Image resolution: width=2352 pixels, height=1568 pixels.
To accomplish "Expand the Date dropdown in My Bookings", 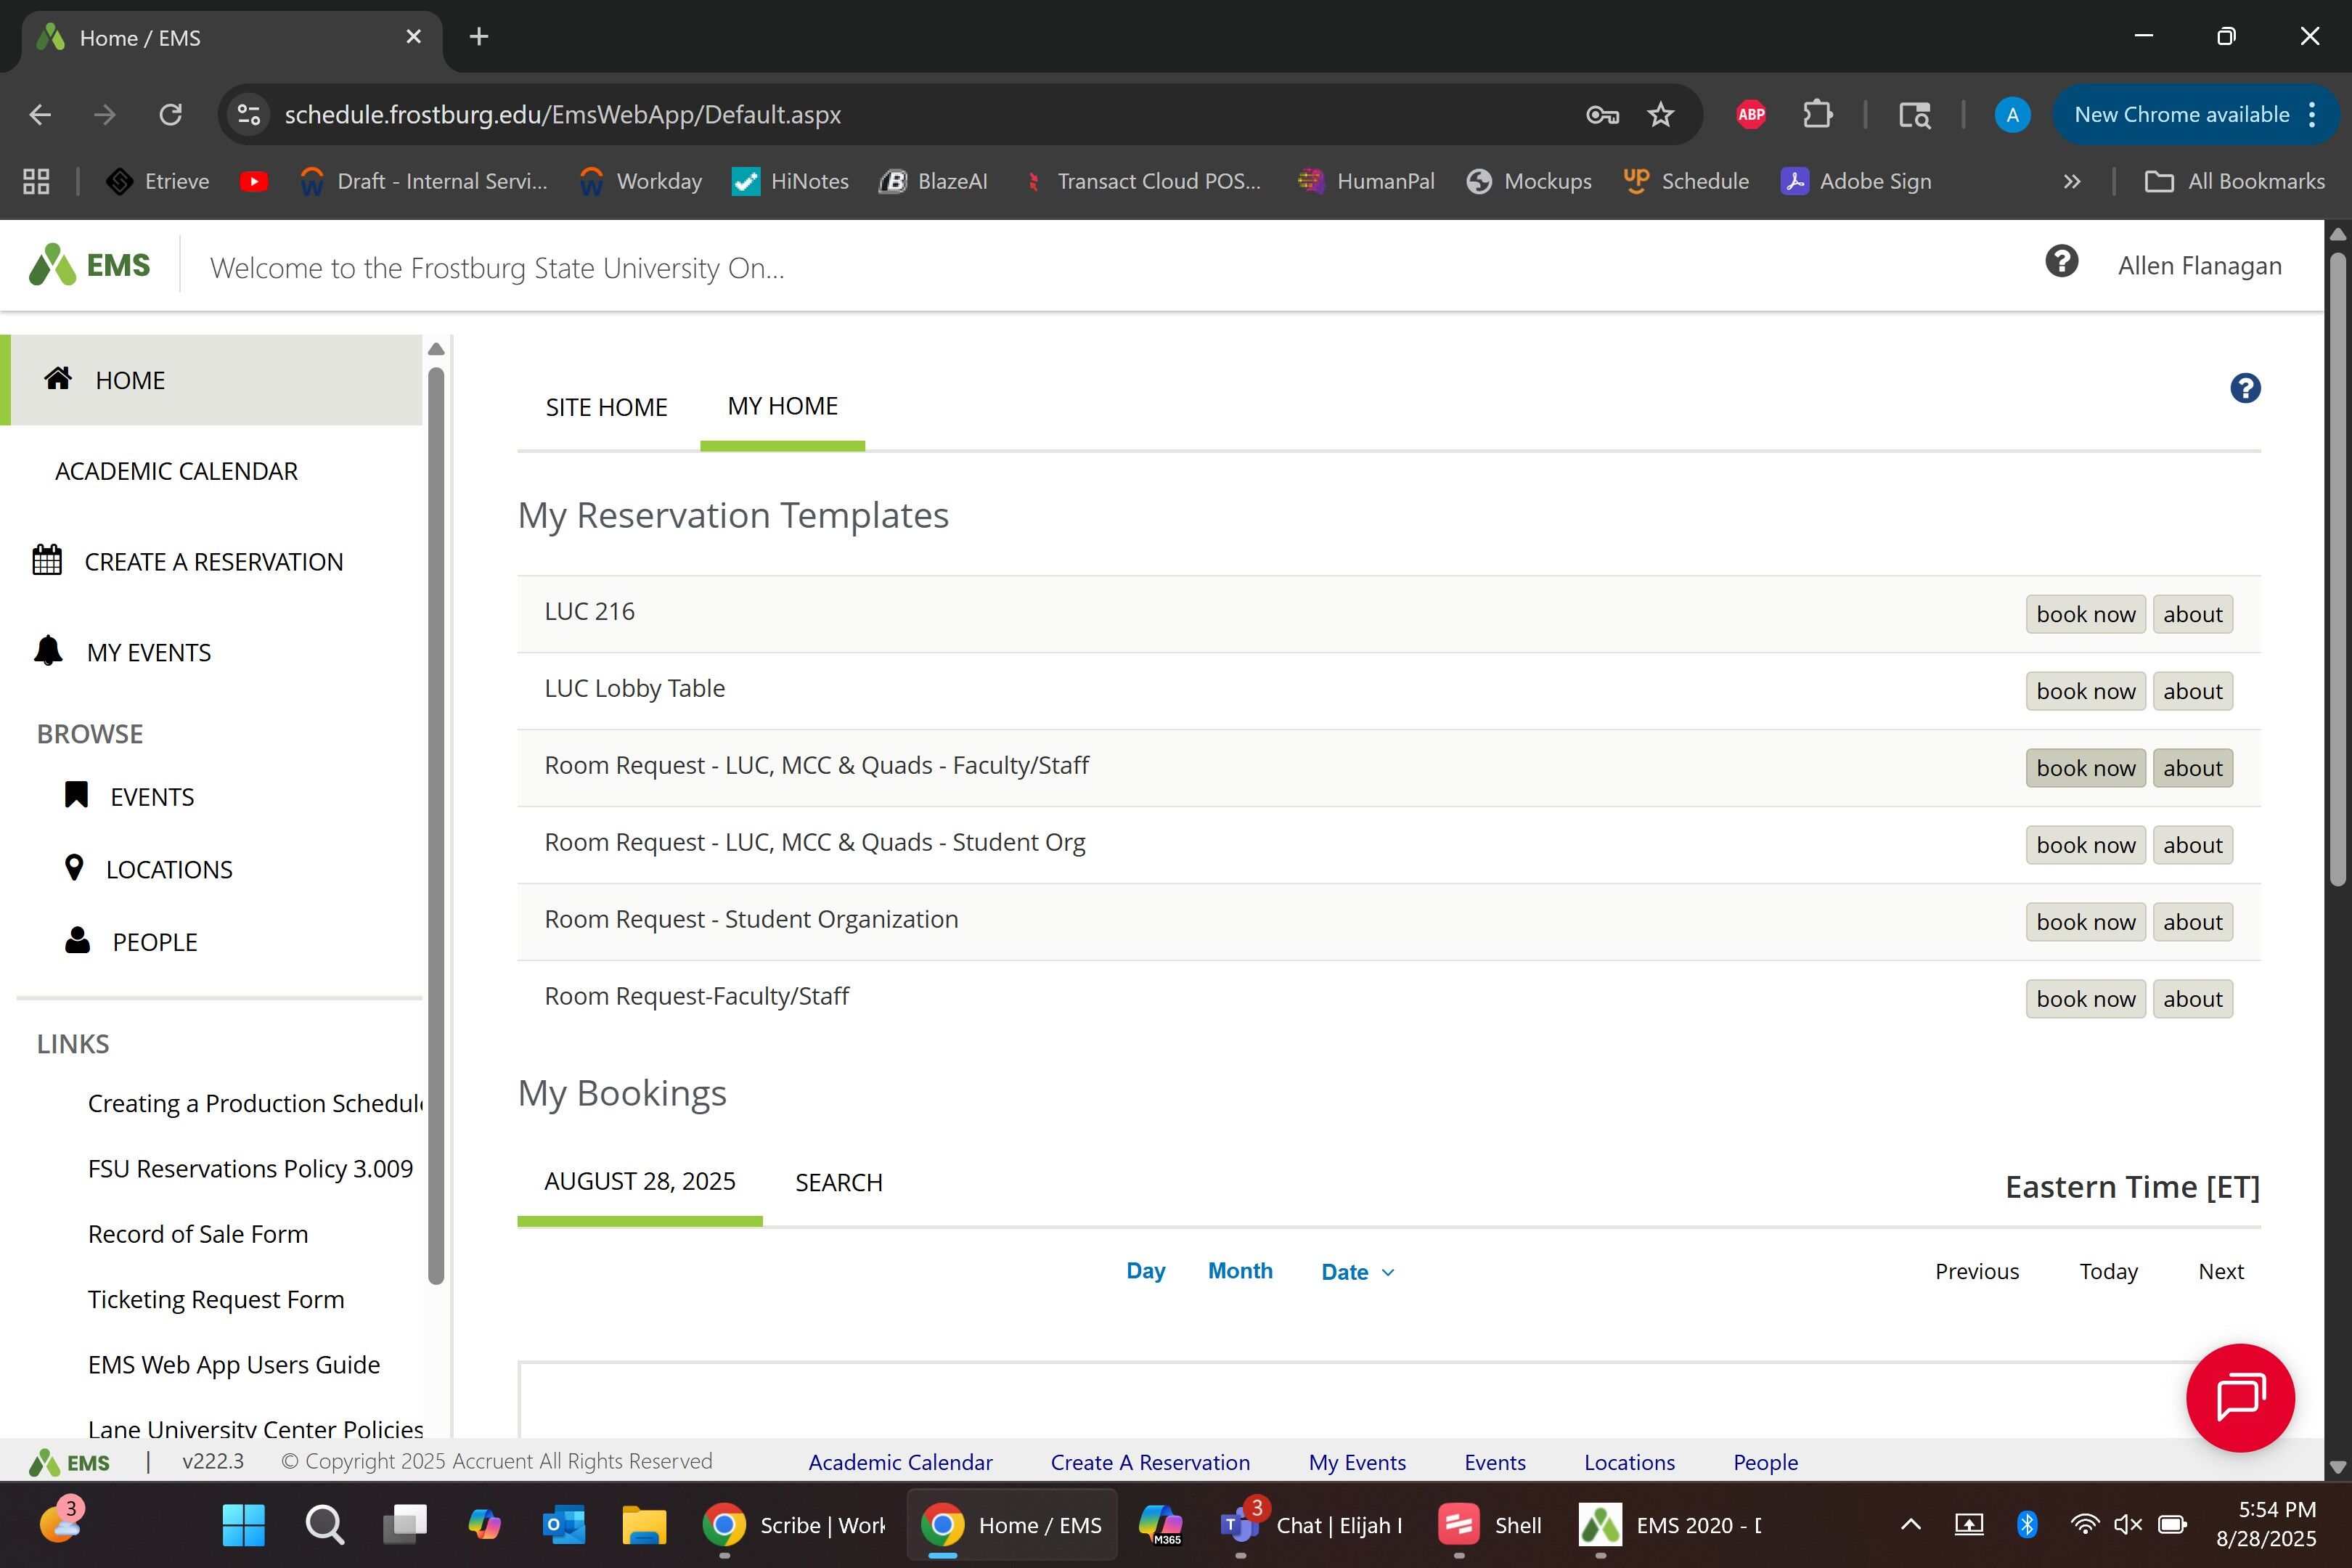I will click(1357, 1272).
